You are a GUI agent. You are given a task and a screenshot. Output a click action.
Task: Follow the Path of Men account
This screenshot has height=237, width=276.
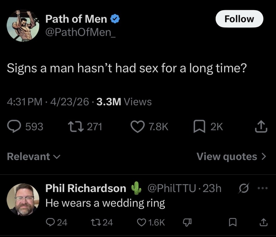click(239, 19)
